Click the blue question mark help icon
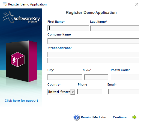The height and width of the screenshot is (126, 141). [x=77, y=117]
